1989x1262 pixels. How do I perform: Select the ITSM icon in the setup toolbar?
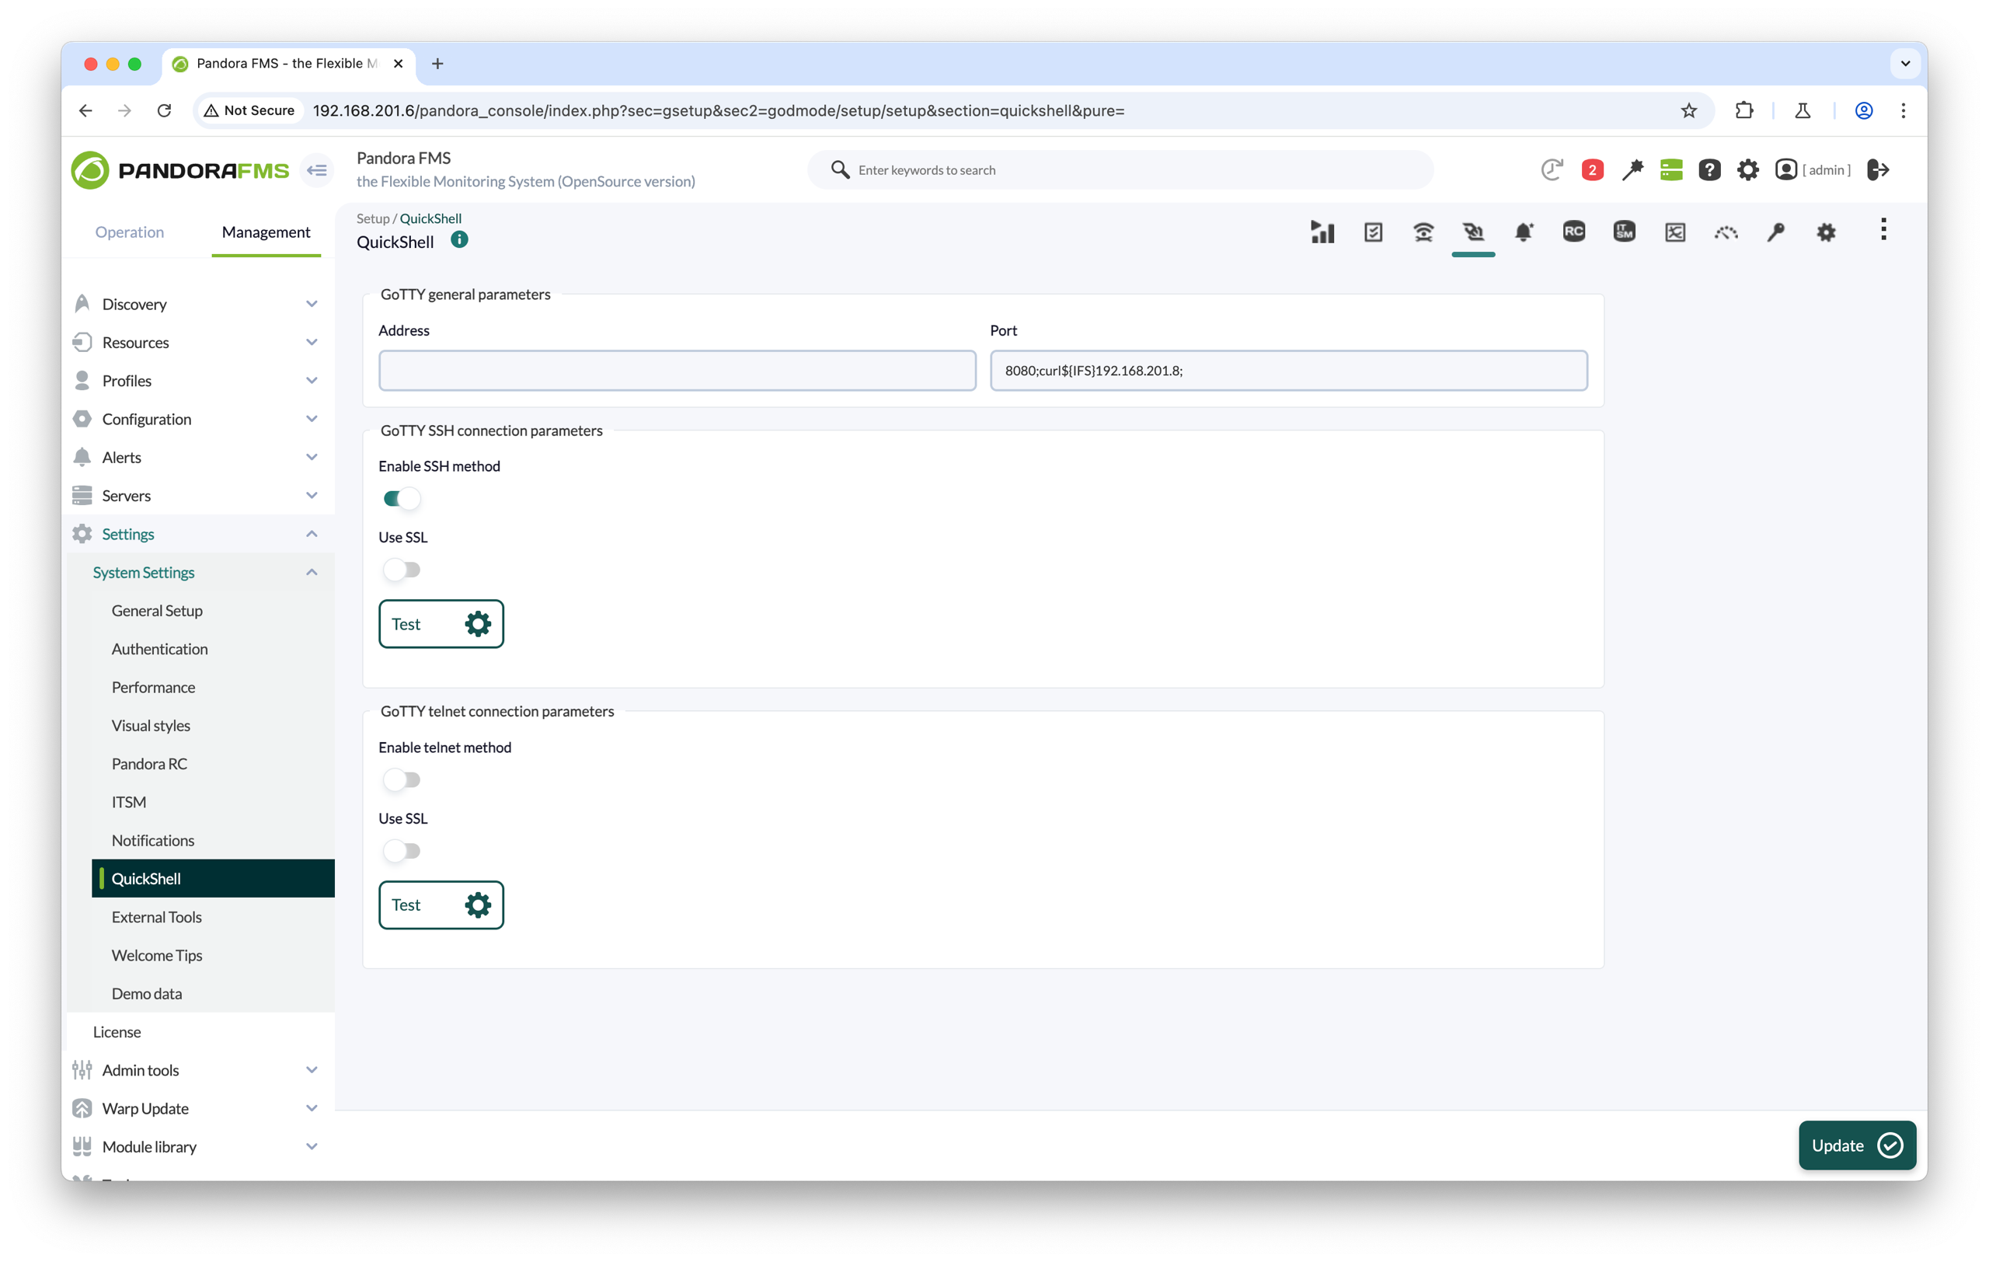pyautogui.click(x=1624, y=232)
